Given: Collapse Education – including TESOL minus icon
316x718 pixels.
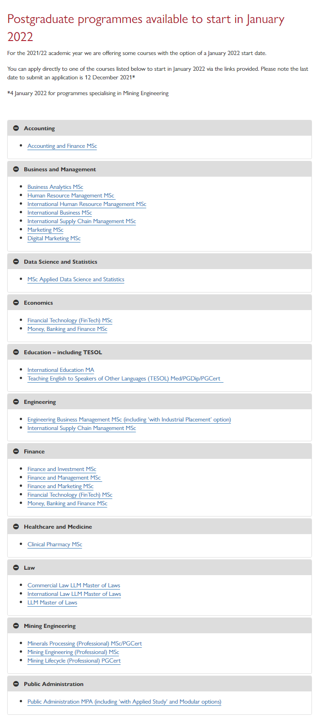Looking at the screenshot, I should (x=16, y=352).
